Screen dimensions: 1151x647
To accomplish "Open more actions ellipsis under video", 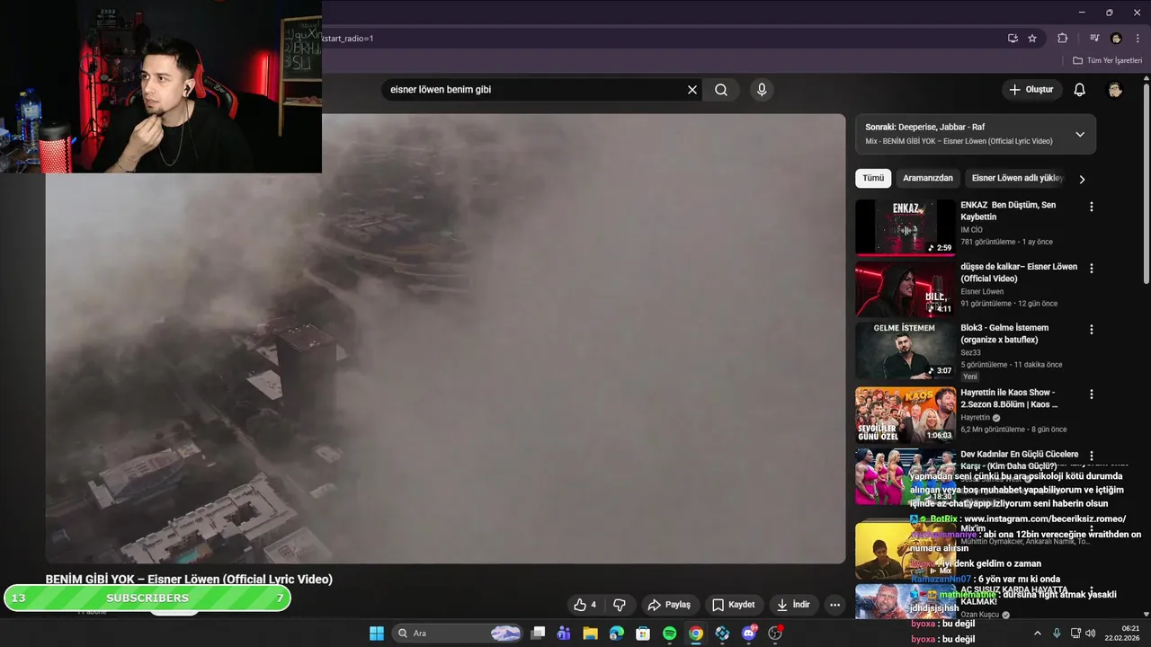I will pyautogui.click(x=834, y=605).
